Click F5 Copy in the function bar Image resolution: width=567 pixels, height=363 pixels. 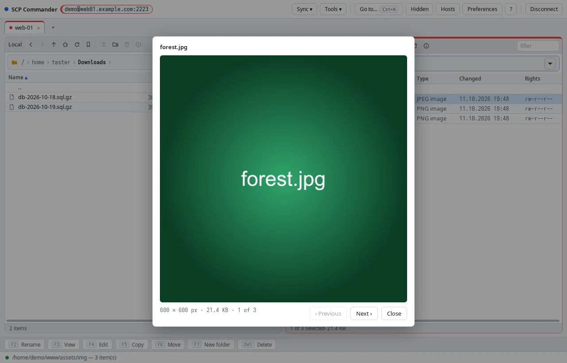click(132, 344)
